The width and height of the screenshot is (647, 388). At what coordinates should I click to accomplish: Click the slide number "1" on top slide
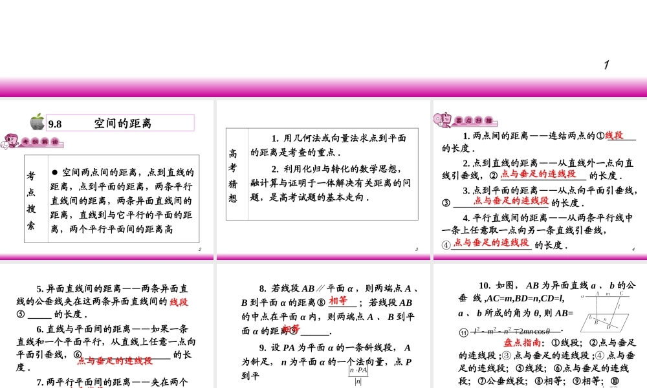coord(606,65)
